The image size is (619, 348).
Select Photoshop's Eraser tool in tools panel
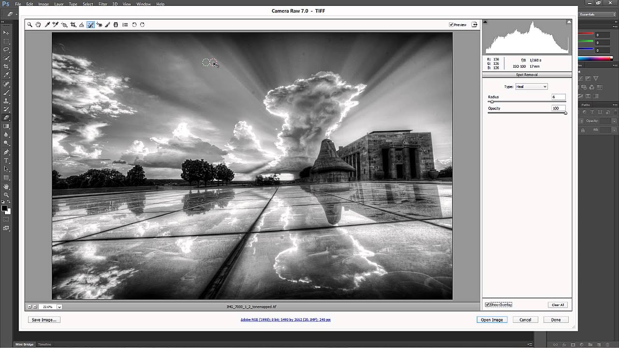tap(6, 117)
